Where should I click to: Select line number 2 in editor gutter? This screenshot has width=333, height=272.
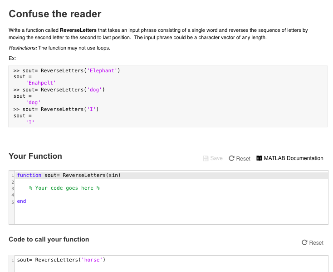coord(13,181)
